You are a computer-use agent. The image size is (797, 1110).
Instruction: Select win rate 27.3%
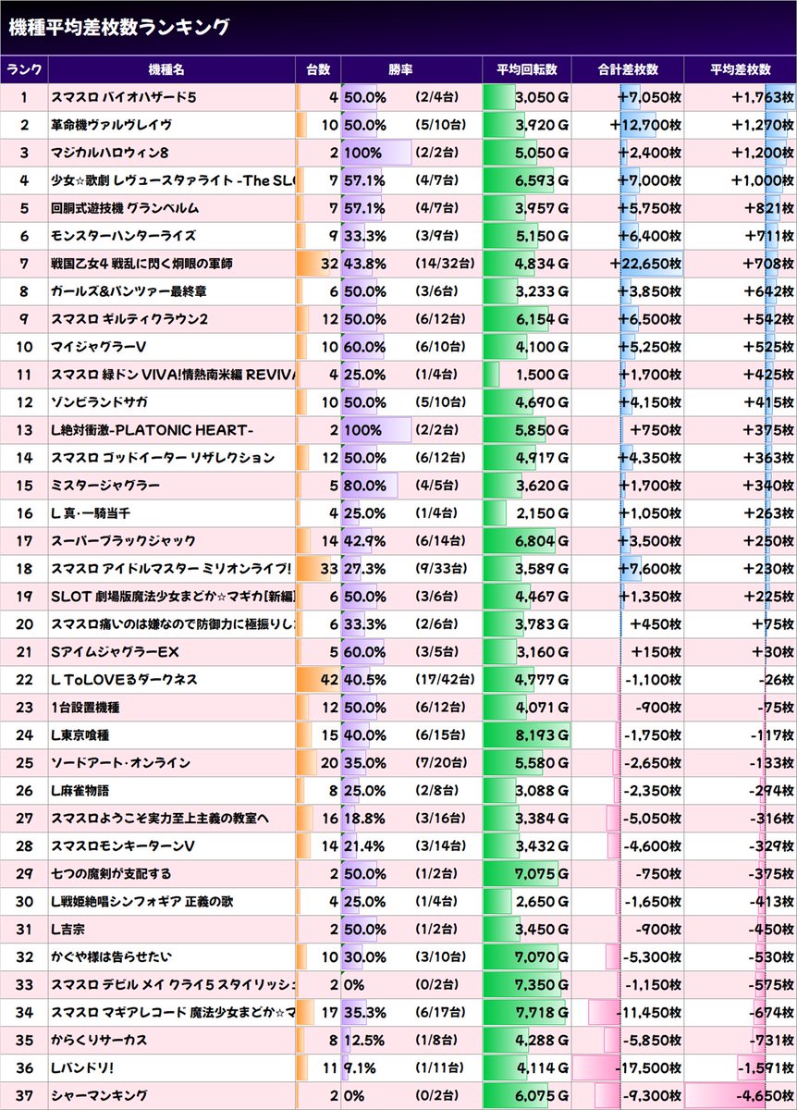(x=364, y=569)
